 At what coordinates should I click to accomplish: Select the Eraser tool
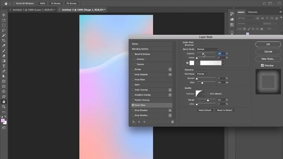point(4,56)
